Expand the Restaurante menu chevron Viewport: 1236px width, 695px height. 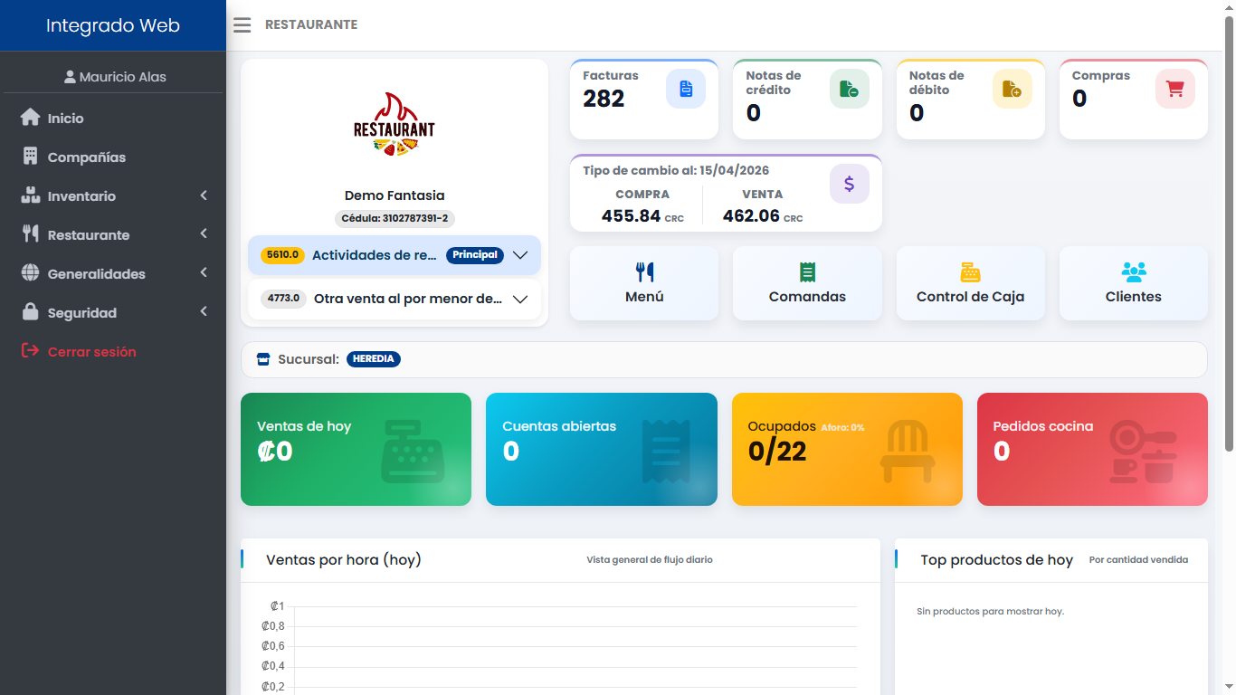pyautogui.click(x=203, y=234)
